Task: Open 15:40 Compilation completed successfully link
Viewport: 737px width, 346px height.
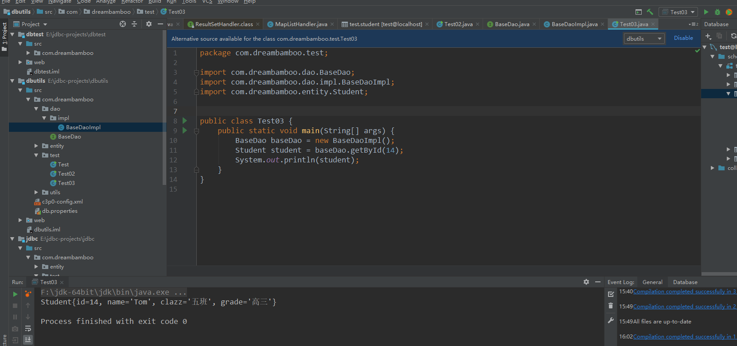Action: (685, 292)
